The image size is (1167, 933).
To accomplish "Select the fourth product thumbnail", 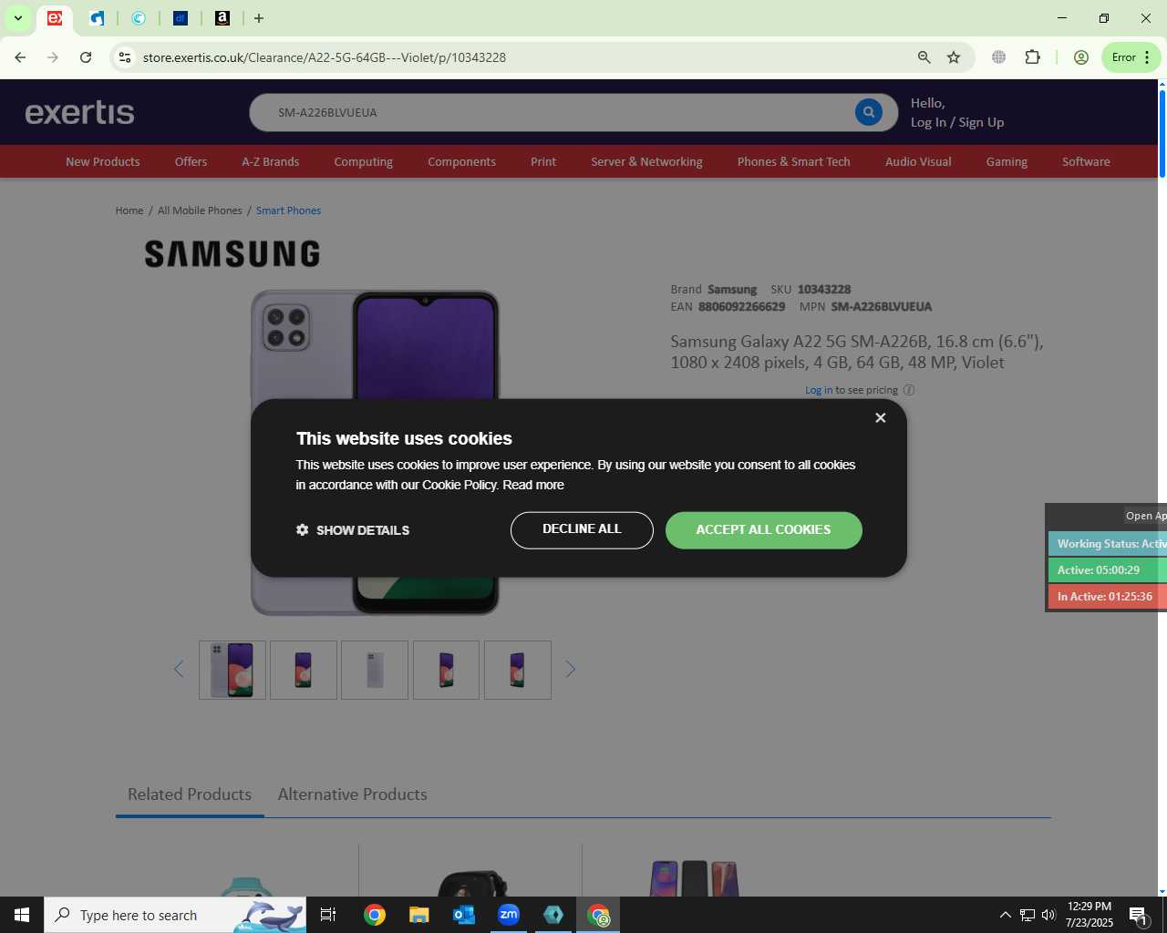I will [x=446, y=670].
